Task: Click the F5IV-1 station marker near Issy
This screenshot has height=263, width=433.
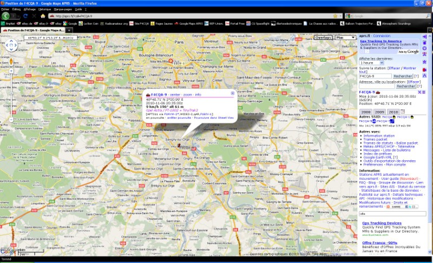Action: (170, 61)
